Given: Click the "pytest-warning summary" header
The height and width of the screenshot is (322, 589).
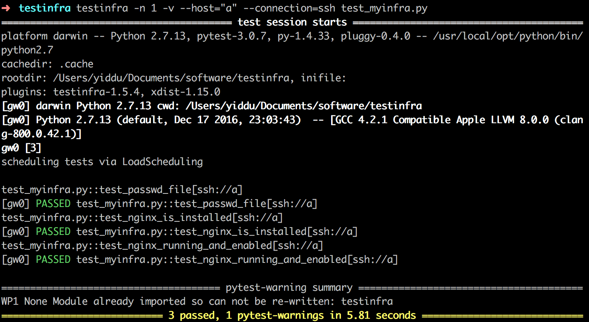Looking at the screenshot, I should 289,287.
